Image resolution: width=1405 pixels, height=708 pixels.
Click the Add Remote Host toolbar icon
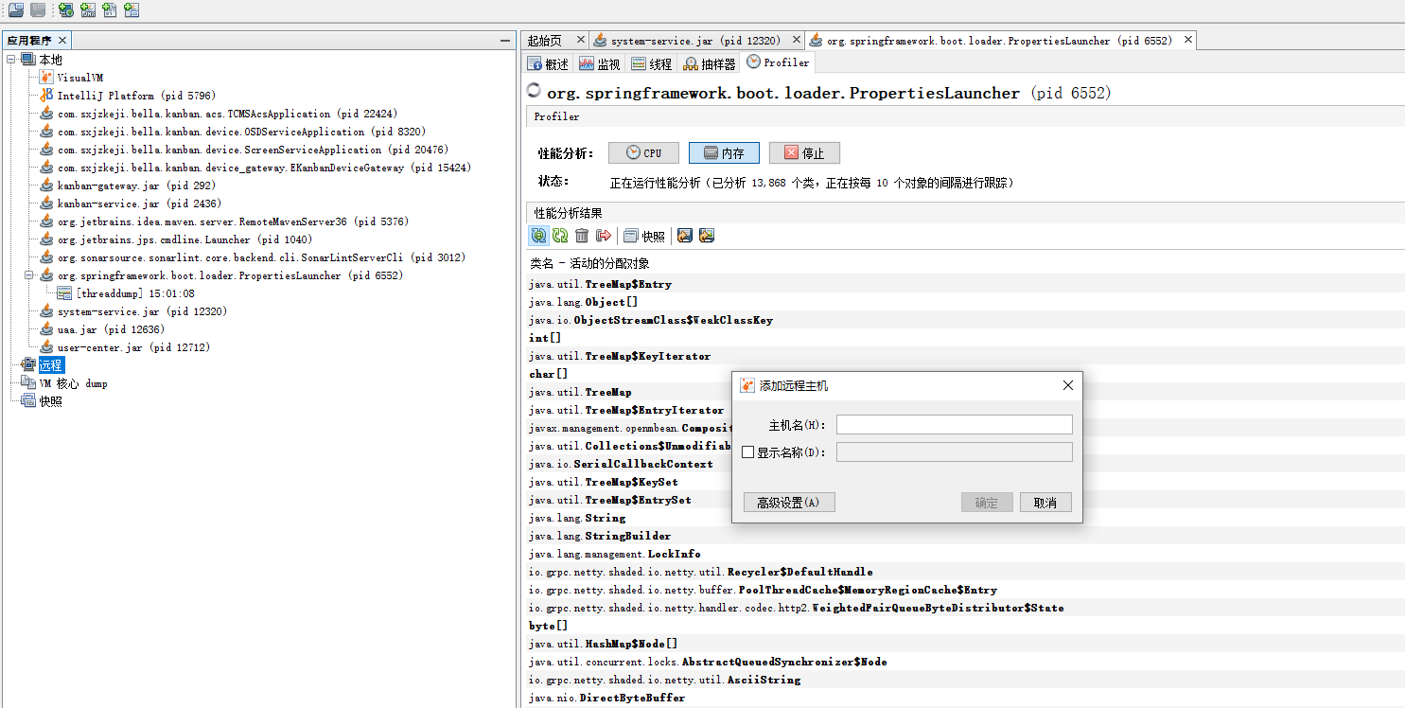(x=65, y=9)
